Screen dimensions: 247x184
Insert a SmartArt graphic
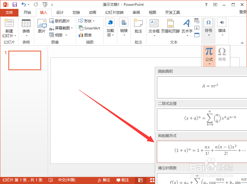89,28
